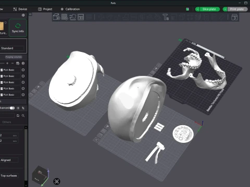Click the Slice plate button
Viewport: 250px width, 187px height.
209,9
